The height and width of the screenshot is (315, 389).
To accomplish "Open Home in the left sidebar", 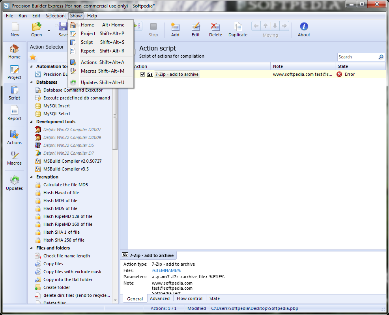I will point(14,52).
